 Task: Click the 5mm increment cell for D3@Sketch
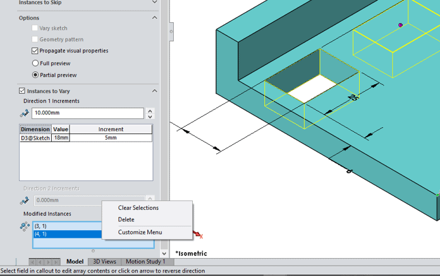tap(111, 137)
